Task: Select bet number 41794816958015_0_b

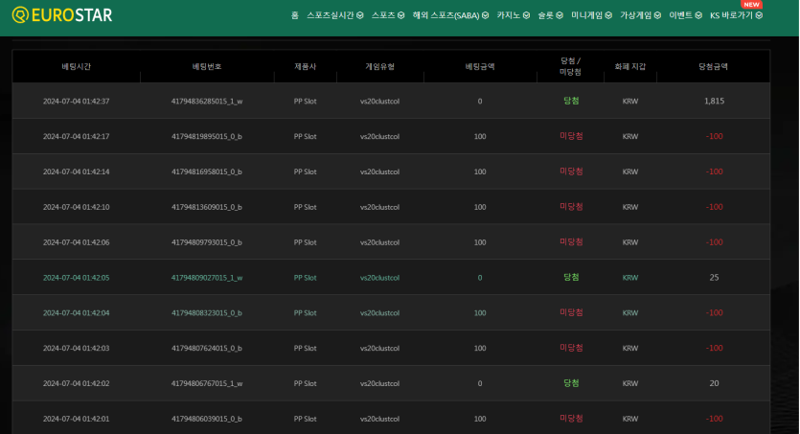Action: [x=207, y=171]
